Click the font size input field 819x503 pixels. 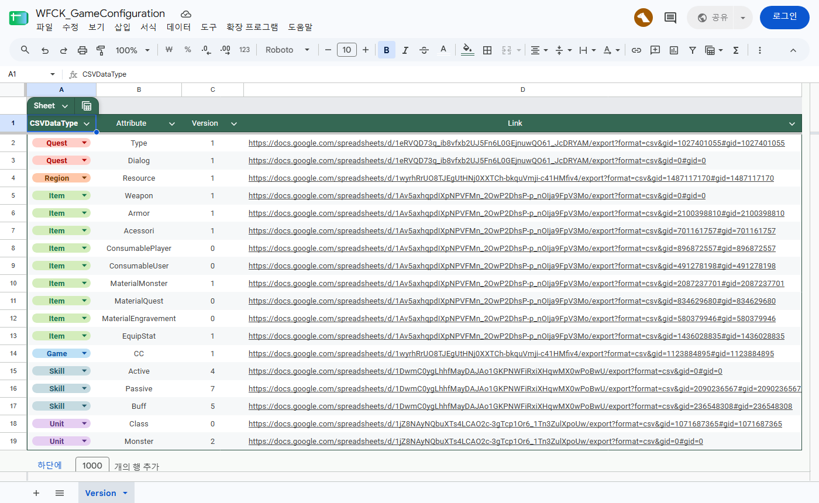click(347, 50)
